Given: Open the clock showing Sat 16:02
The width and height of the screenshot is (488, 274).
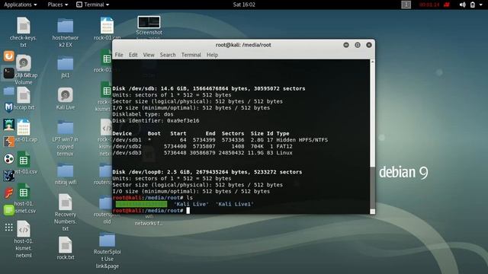Looking at the screenshot, I should pyautogui.click(x=244, y=5).
